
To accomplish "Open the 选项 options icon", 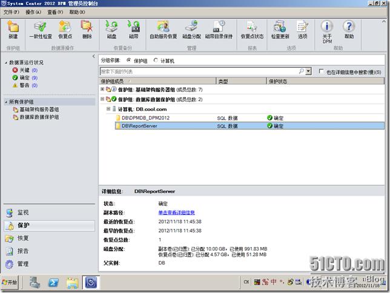I will [302, 30].
